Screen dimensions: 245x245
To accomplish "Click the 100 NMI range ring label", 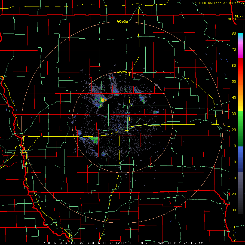I will [x=122, y=22].
